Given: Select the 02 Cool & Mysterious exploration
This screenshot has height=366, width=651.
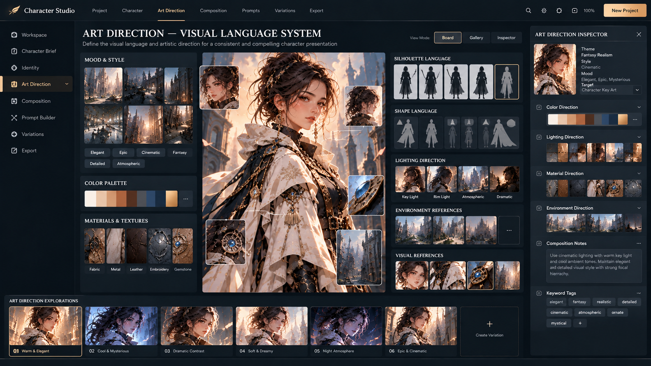Looking at the screenshot, I should (x=121, y=331).
